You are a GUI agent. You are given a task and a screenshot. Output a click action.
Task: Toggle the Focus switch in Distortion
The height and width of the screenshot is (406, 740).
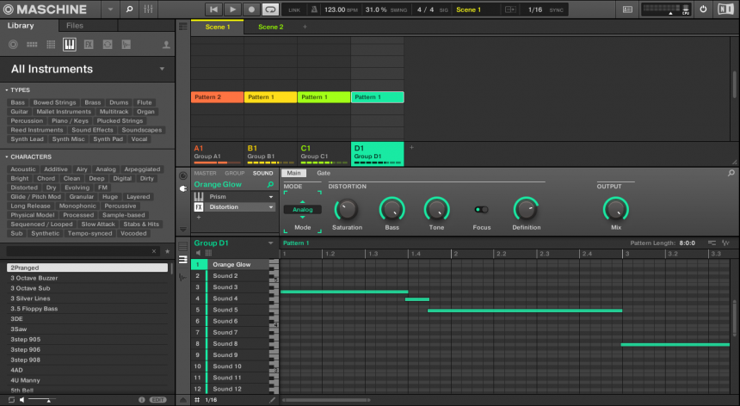tap(481, 209)
